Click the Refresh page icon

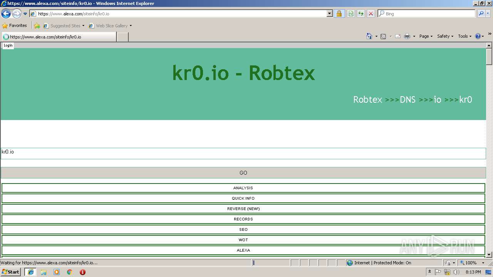[361, 14]
